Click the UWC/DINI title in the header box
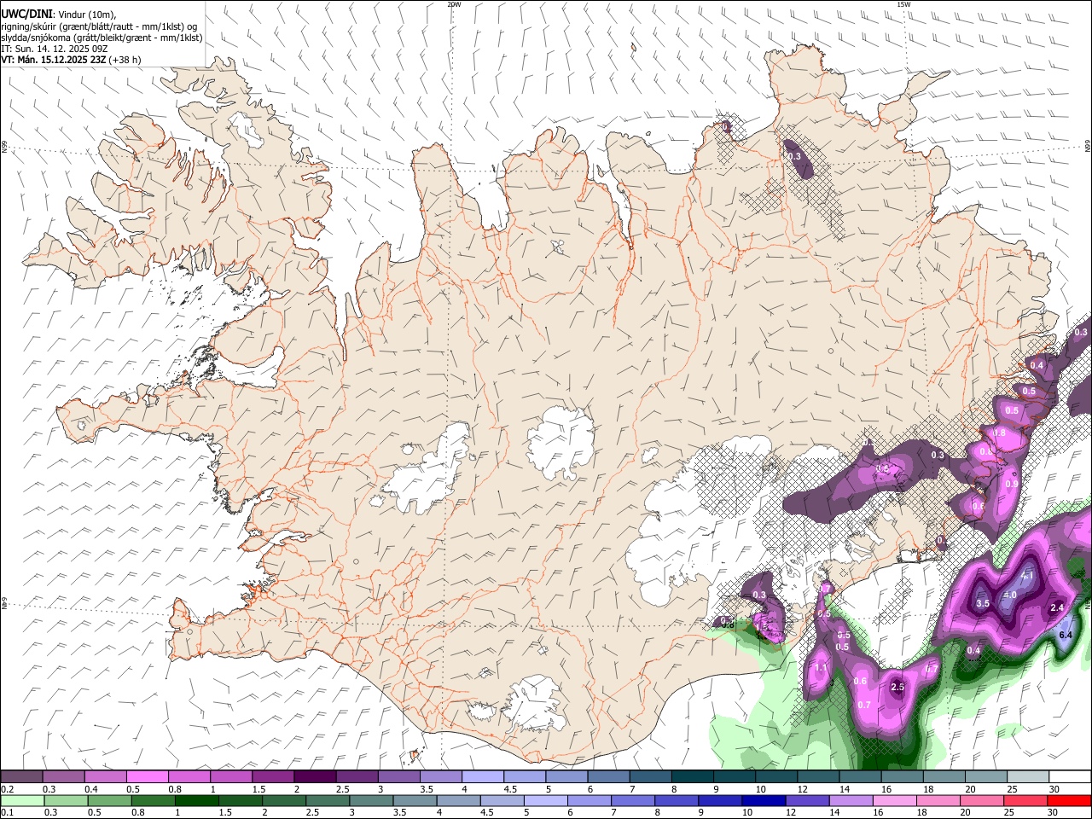This screenshot has height=819, width=1092. coord(26,14)
